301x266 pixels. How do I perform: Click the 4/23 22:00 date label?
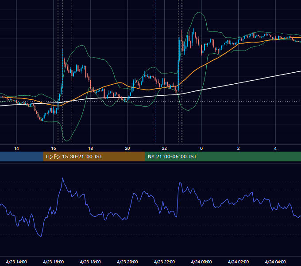click(164, 262)
